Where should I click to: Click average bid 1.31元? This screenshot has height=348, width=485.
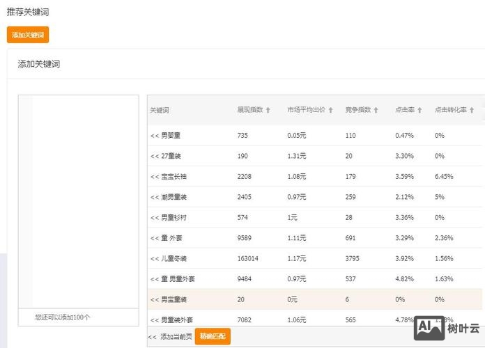(x=297, y=156)
